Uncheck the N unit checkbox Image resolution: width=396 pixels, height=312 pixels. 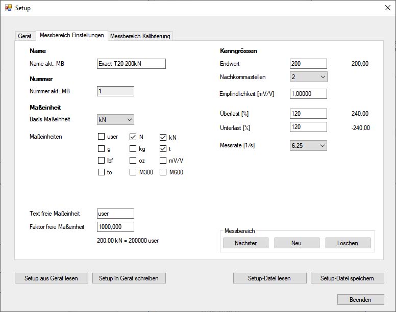pos(133,137)
